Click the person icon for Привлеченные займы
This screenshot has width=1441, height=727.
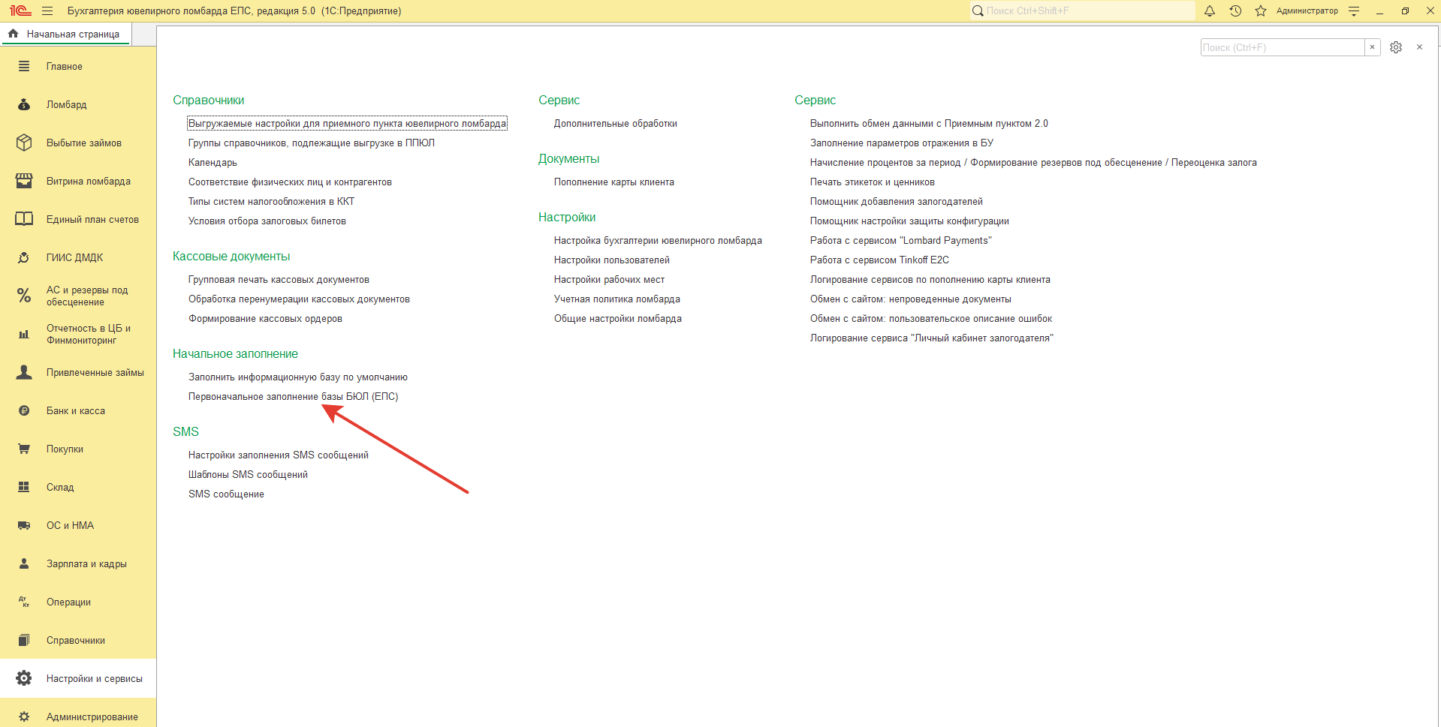pos(24,372)
